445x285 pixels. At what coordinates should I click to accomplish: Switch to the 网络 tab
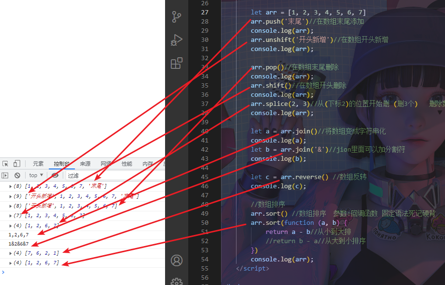tap(106, 164)
